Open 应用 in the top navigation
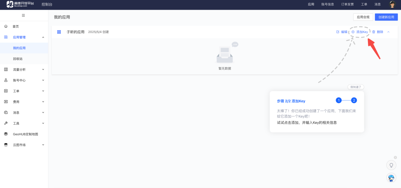The width and height of the screenshot is (401, 188). click(311, 4)
